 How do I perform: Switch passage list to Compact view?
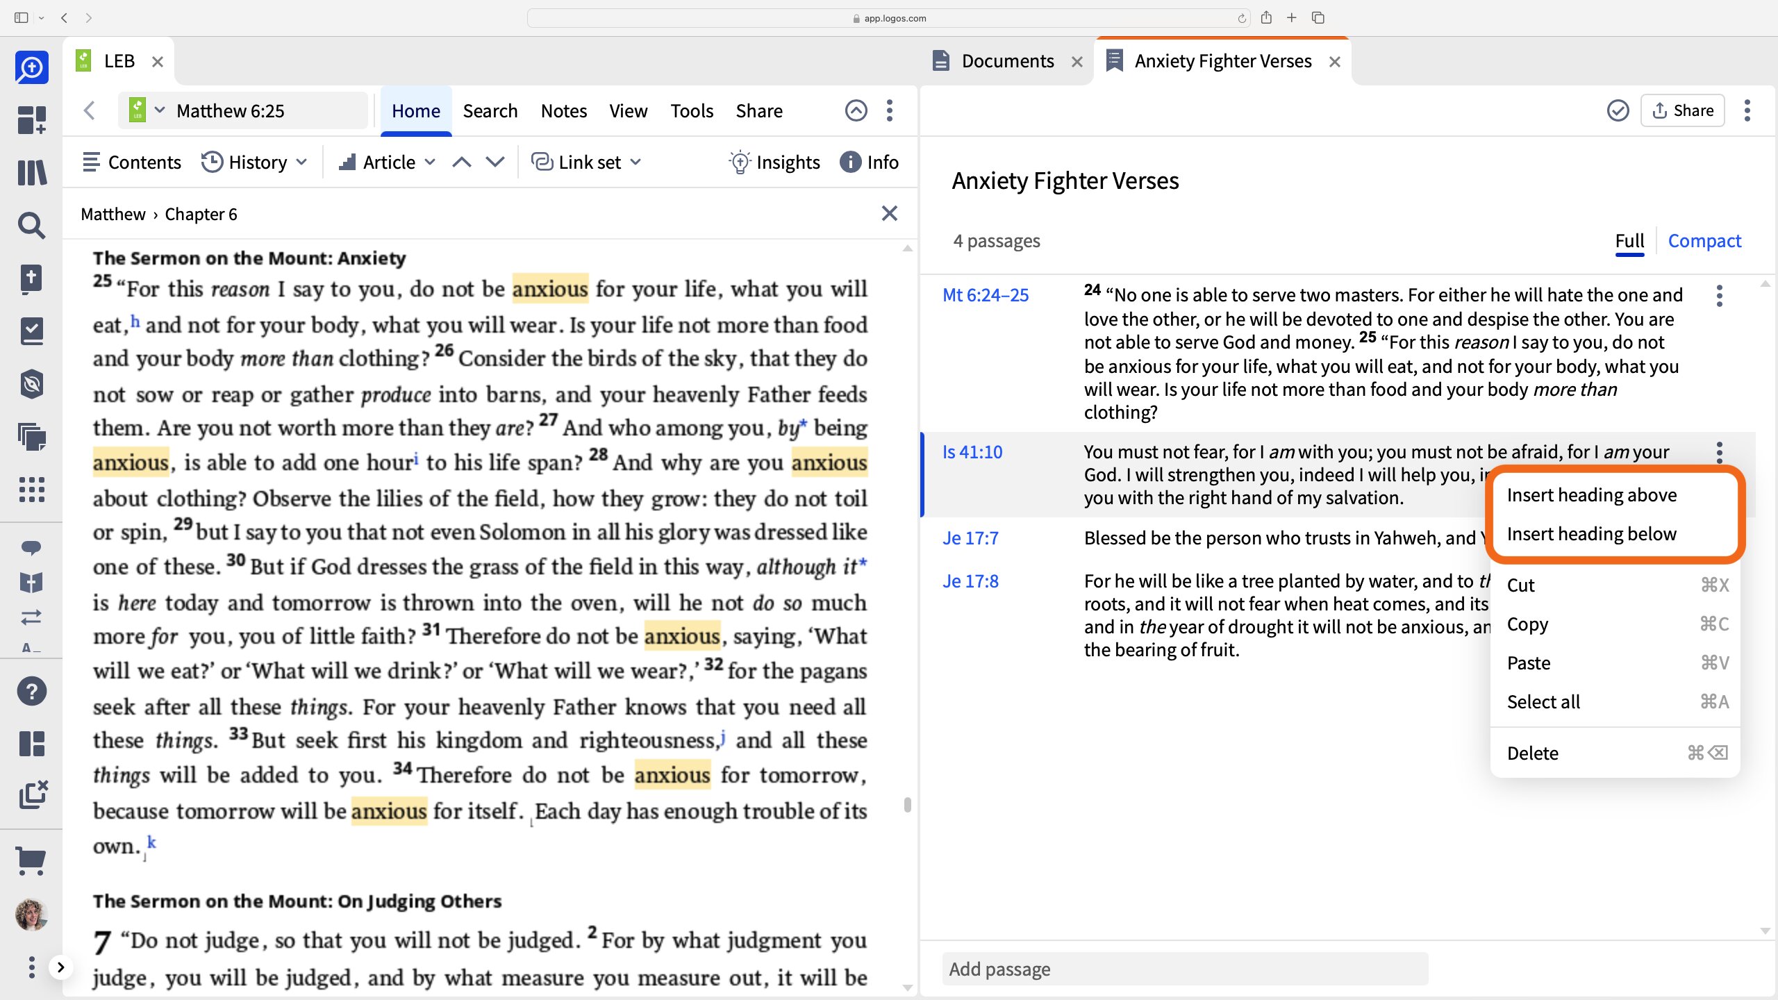tap(1704, 241)
